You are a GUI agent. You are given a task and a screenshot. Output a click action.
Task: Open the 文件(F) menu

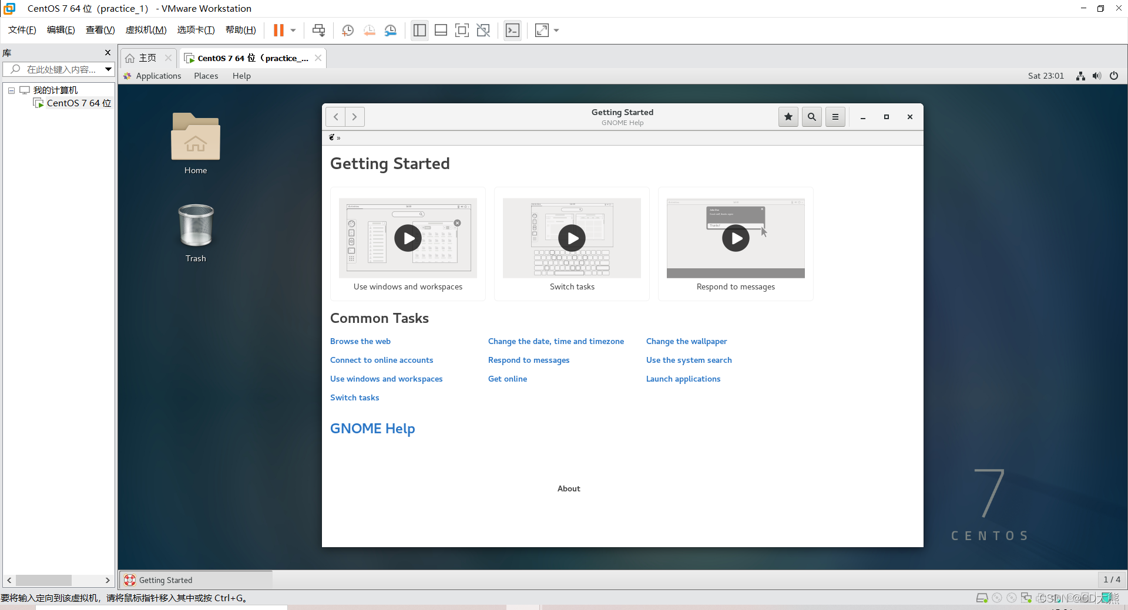(22, 30)
